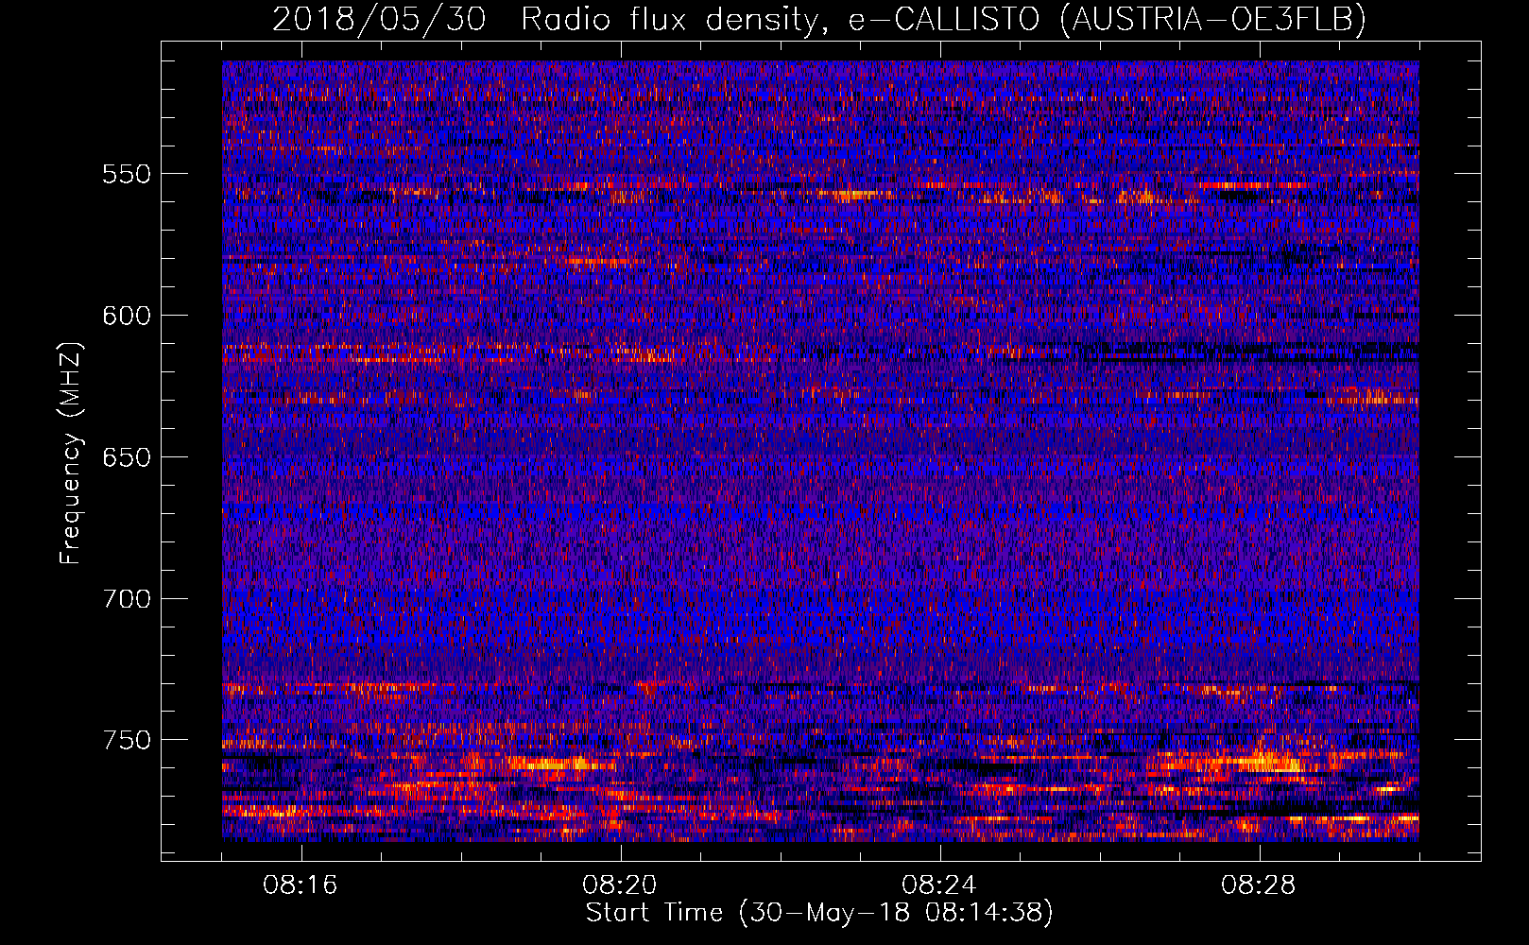The width and height of the screenshot is (1529, 945).
Task: Click the '08:16' time axis label
Action: coord(301,885)
